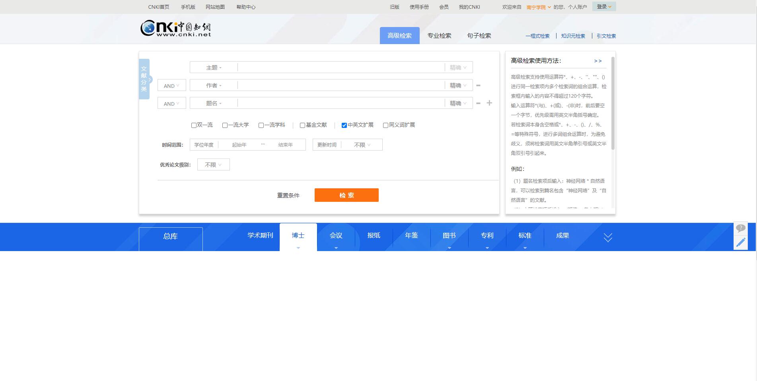Remove the 作者 search row with minus icon
The height and width of the screenshot is (381, 757).
478,85
